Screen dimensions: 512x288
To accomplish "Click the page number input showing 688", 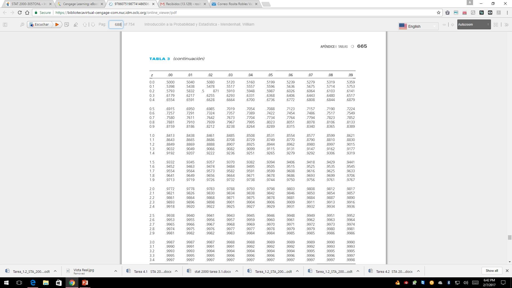I will (116, 24).
